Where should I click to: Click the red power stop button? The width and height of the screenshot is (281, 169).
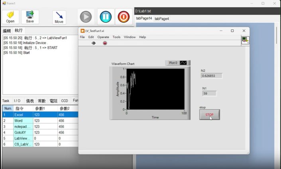tap(124, 17)
